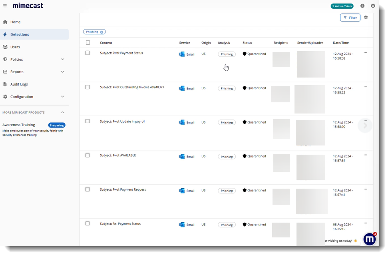Collapse the sidebar with the hamburger icon
This screenshot has width=390, height=257.
[x=6, y=6]
